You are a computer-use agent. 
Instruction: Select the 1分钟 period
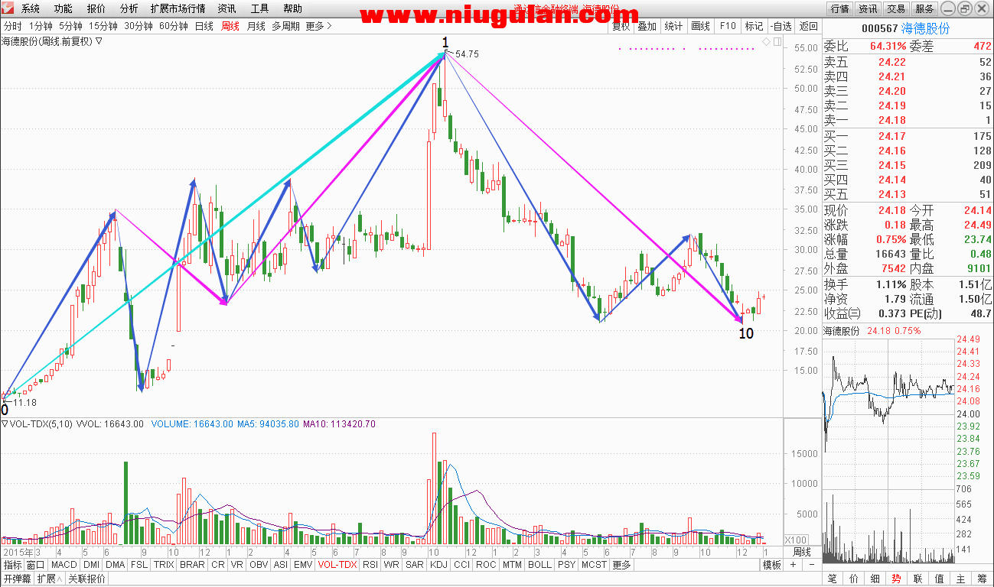coord(41,26)
